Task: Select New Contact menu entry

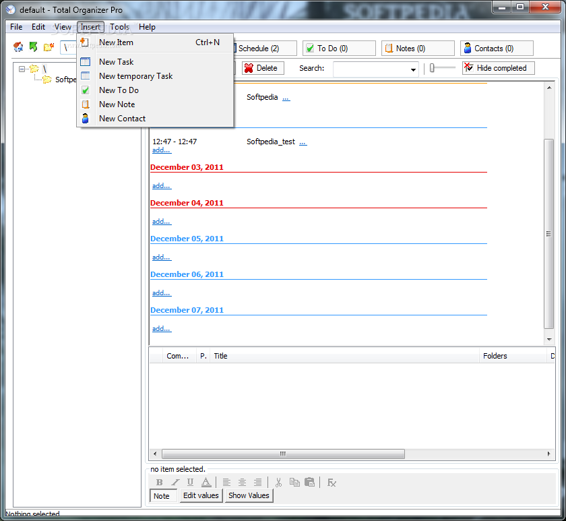Action: pyautogui.click(x=155, y=118)
